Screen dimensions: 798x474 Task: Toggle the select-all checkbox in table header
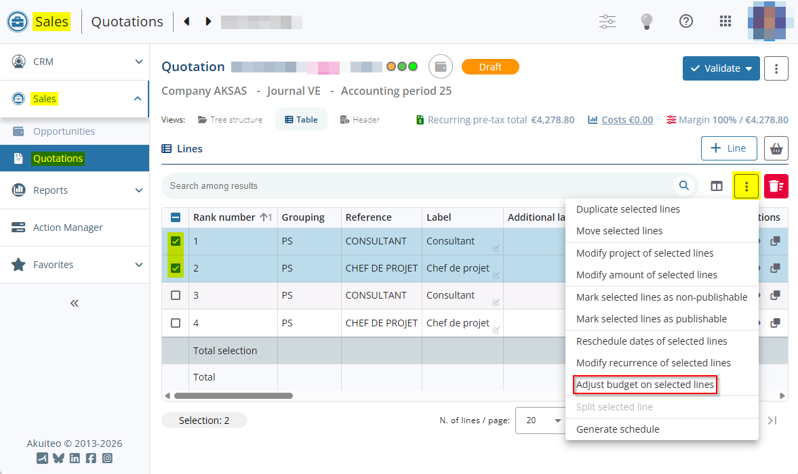[176, 217]
